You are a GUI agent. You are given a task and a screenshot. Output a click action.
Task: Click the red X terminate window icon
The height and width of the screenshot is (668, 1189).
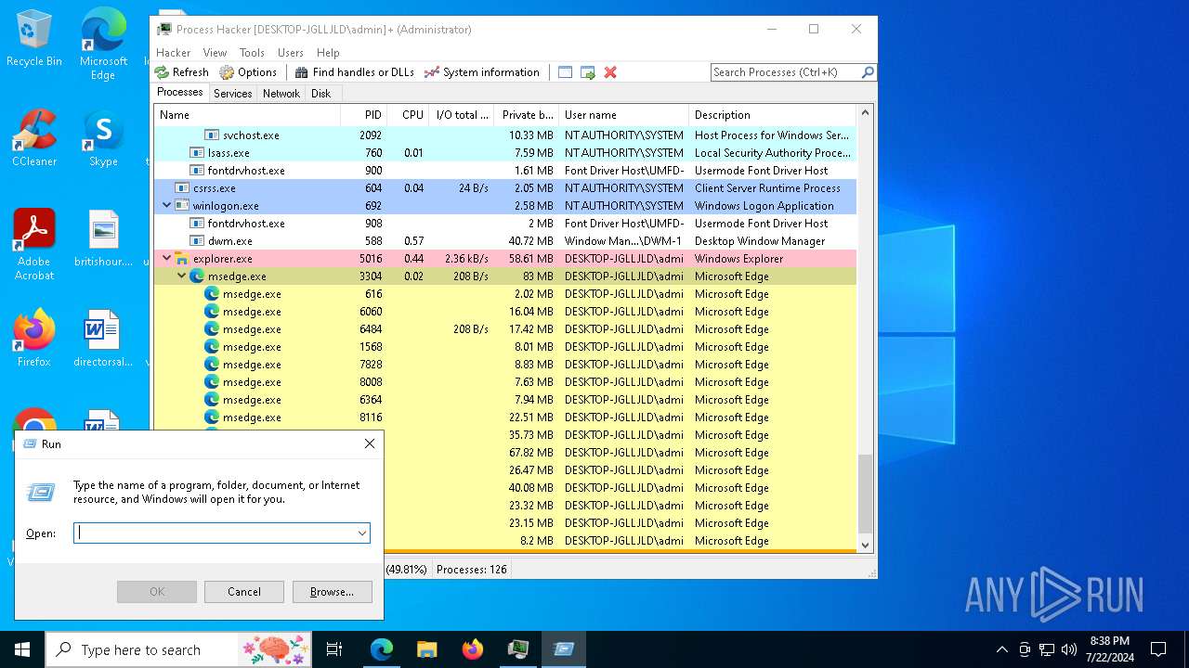[x=610, y=72]
